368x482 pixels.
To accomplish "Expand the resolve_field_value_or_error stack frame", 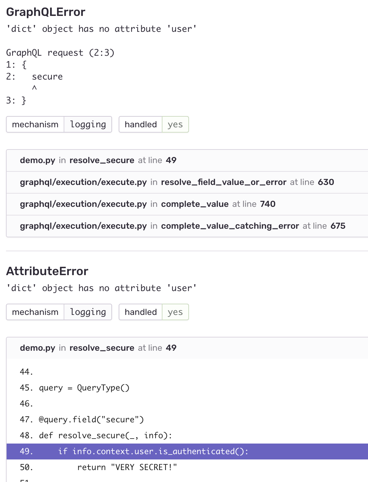I will 177,182.
